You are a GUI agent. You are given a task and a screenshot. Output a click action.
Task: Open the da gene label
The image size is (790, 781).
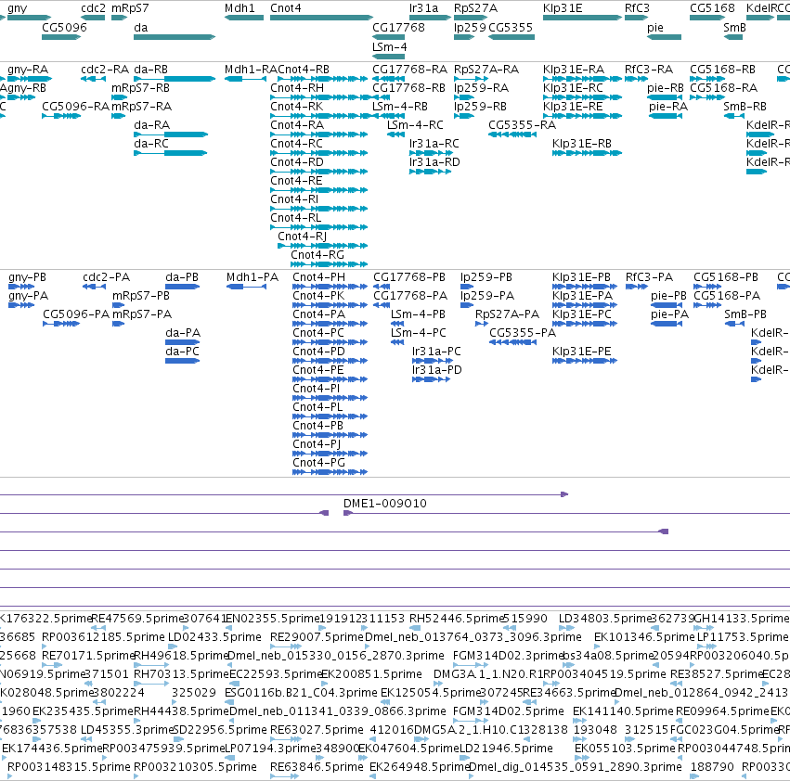[x=140, y=27]
